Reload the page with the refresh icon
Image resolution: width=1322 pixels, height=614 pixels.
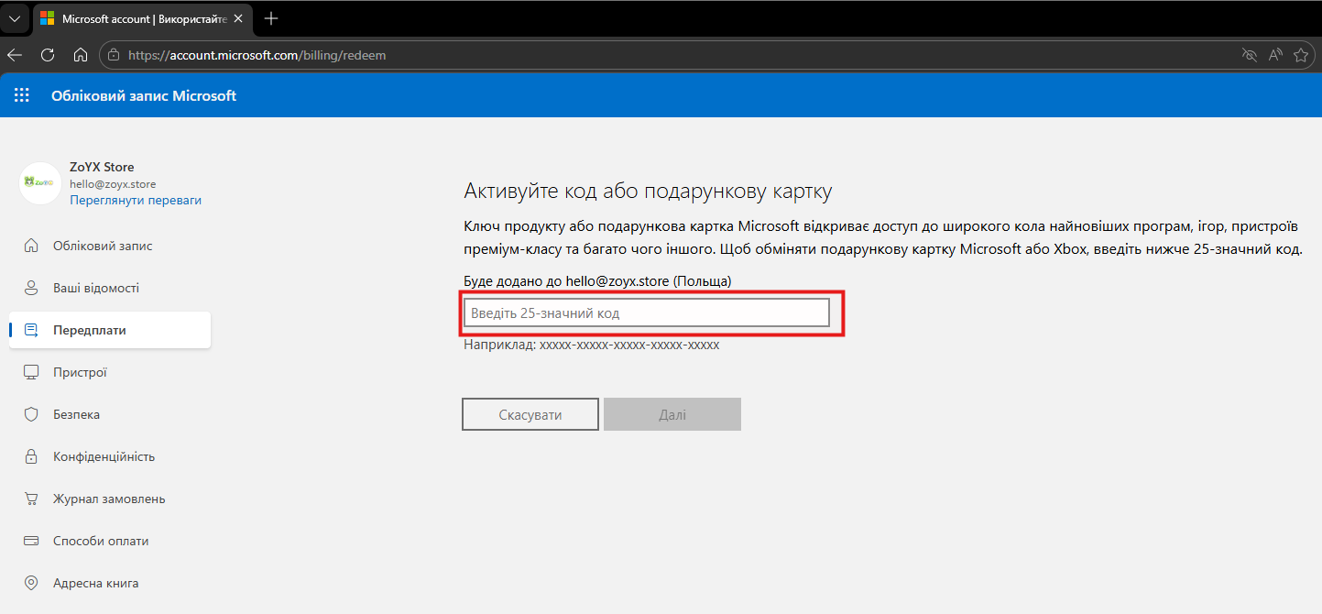[x=48, y=55]
